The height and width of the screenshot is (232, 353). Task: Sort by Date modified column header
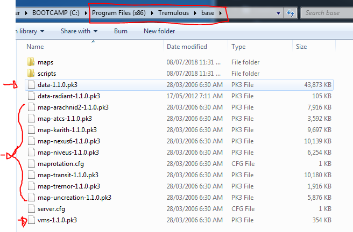[187, 47]
